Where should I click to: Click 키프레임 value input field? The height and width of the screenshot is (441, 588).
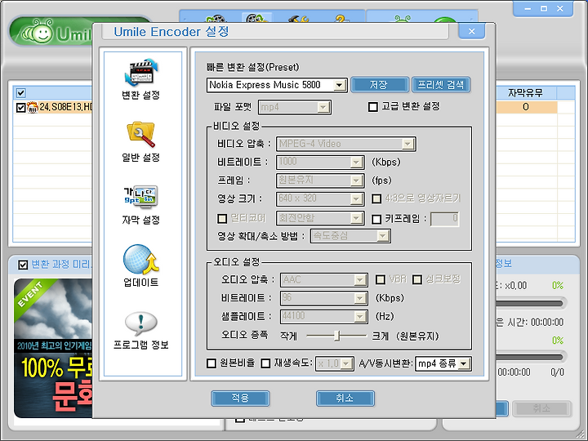pyautogui.click(x=445, y=219)
